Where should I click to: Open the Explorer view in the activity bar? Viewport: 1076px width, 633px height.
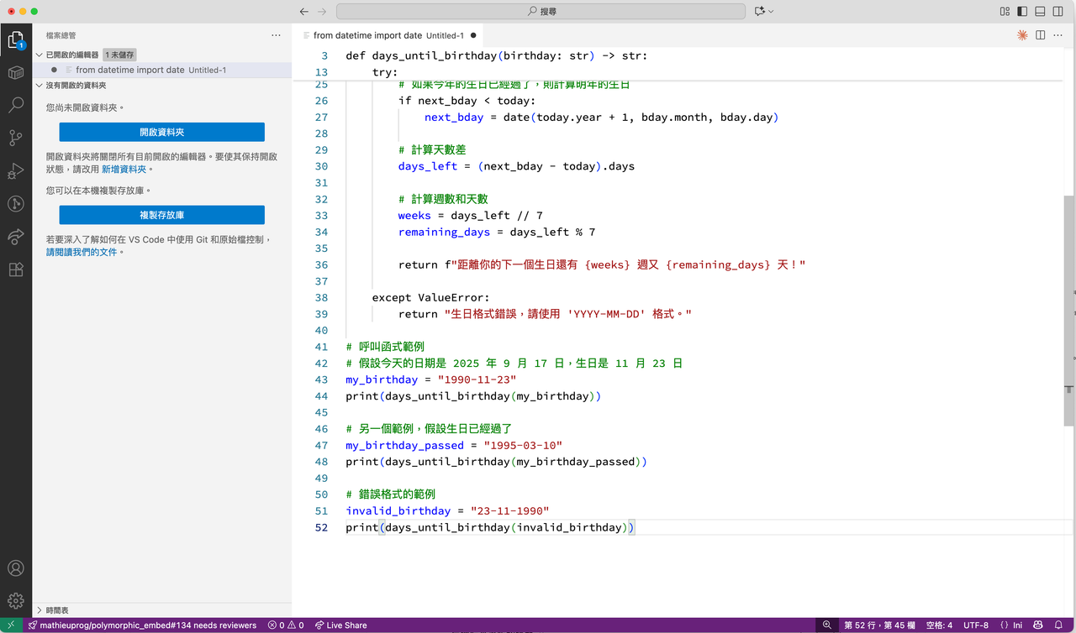tap(15, 40)
